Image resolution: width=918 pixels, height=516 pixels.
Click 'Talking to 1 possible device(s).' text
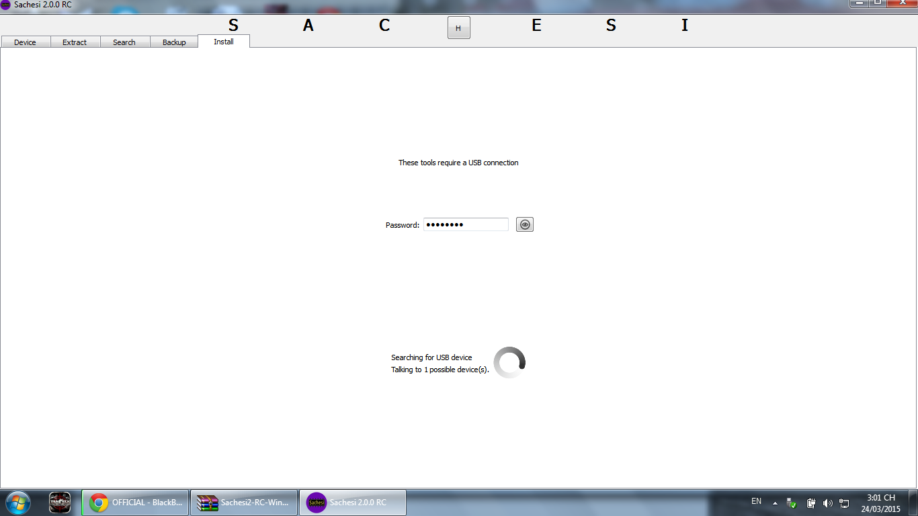coord(440,370)
